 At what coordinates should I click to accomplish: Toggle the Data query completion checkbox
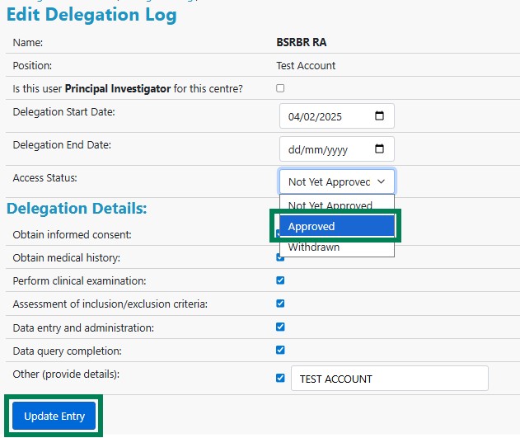(280, 350)
